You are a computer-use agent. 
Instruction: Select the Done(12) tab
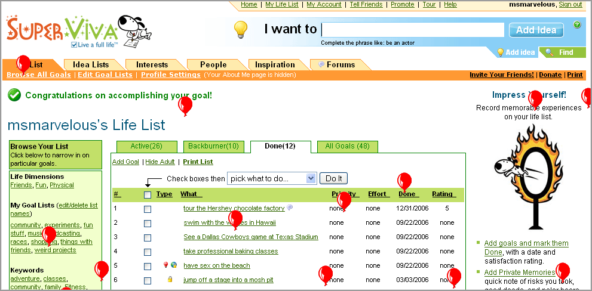[280, 146]
